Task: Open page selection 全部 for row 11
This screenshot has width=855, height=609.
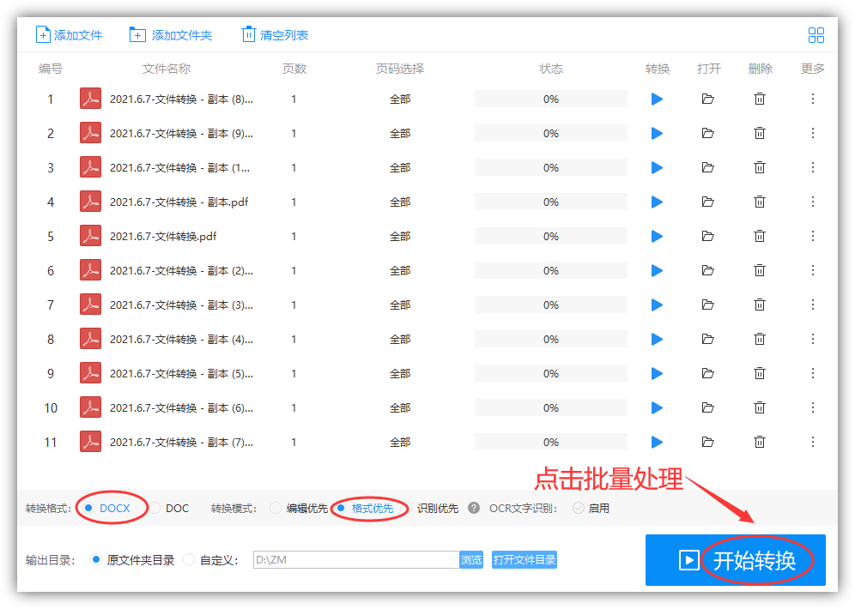Action: (x=400, y=443)
